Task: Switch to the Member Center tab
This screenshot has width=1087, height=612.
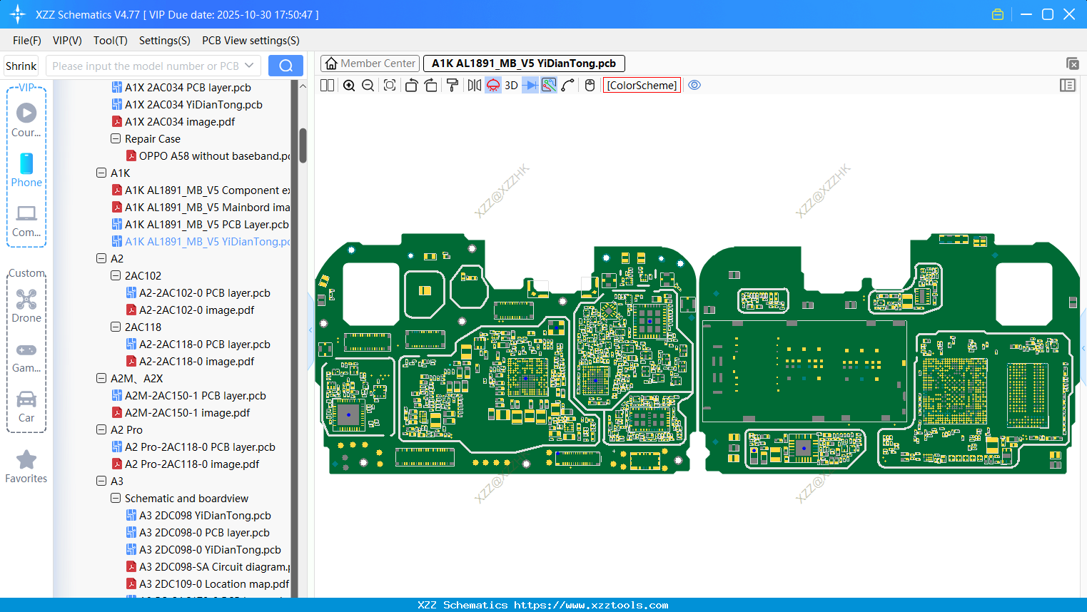Action: pyautogui.click(x=370, y=63)
